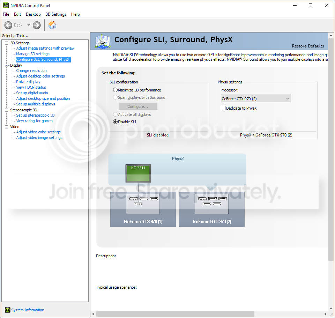Maximize the NVIDIA Control Panel window
Screen dimensions: 335x318
(x=311, y=5)
